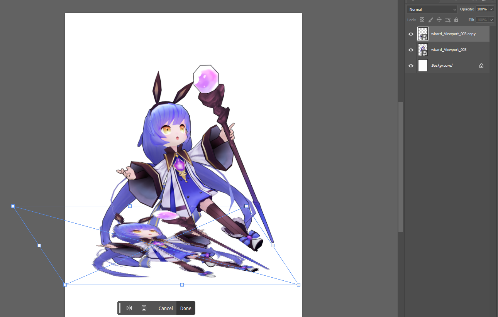Screen dimensions: 498x317
Task: Click the bottom-left transform corner handle
Action: tap(65, 285)
